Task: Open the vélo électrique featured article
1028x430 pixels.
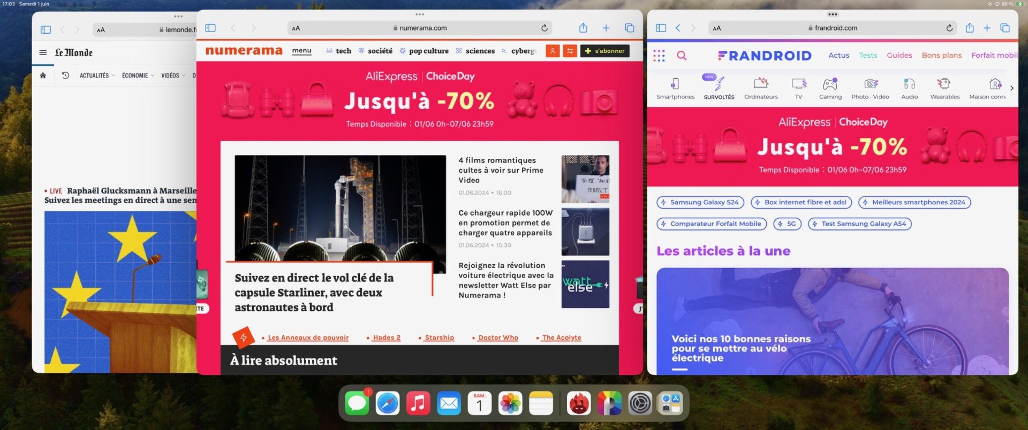Action: tap(833, 321)
